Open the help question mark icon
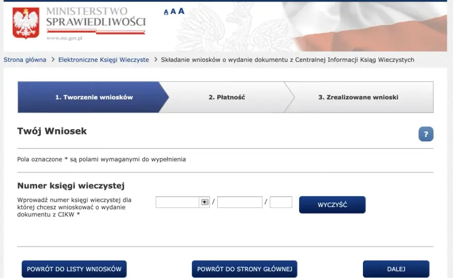 click(x=426, y=134)
